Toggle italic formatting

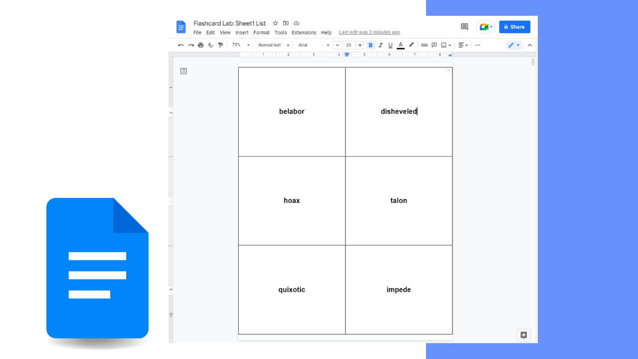pyautogui.click(x=380, y=45)
